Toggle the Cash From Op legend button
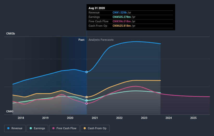Viewport: 214px width, 136px height. pyautogui.click(x=95, y=128)
